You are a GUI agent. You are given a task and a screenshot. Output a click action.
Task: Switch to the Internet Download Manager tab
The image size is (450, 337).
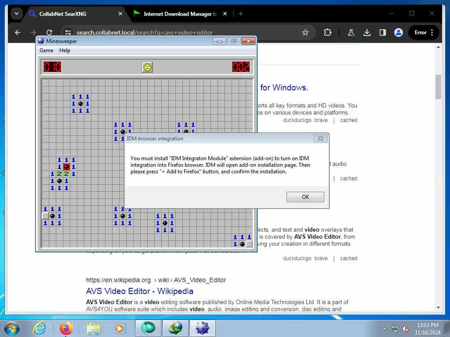tap(180, 14)
